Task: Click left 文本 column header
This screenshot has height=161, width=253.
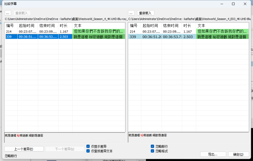Action: (99, 26)
